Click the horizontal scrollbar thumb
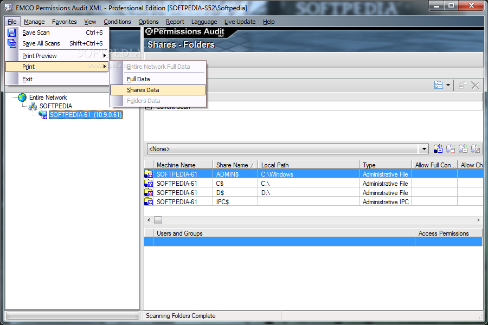This screenshot has height=325, width=488. click(x=158, y=220)
